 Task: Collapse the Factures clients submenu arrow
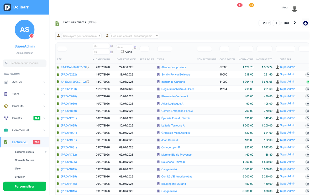pos(45,152)
